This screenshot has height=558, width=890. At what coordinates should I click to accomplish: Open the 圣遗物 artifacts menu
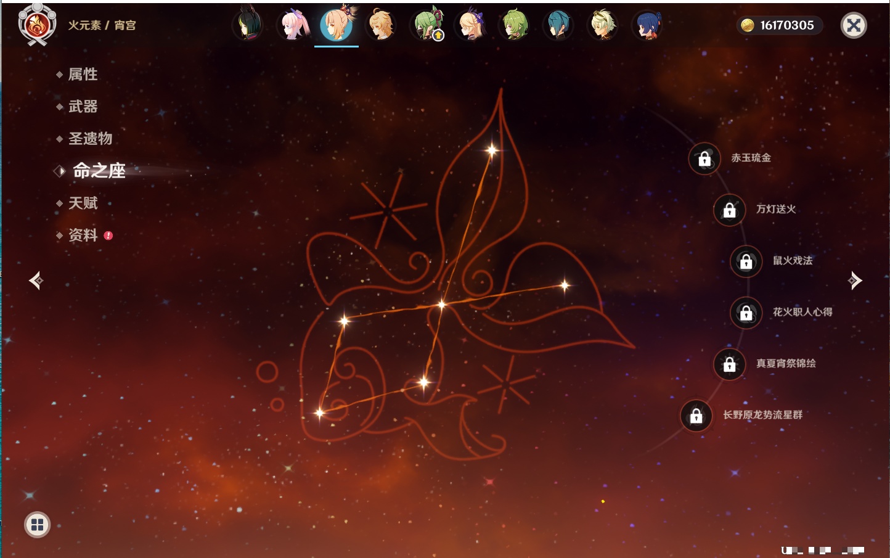pyautogui.click(x=90, y=139)
